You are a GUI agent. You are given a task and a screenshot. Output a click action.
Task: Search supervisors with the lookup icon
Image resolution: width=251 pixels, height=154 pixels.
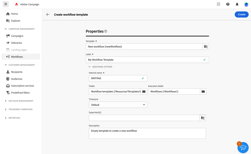click(203, 118)
